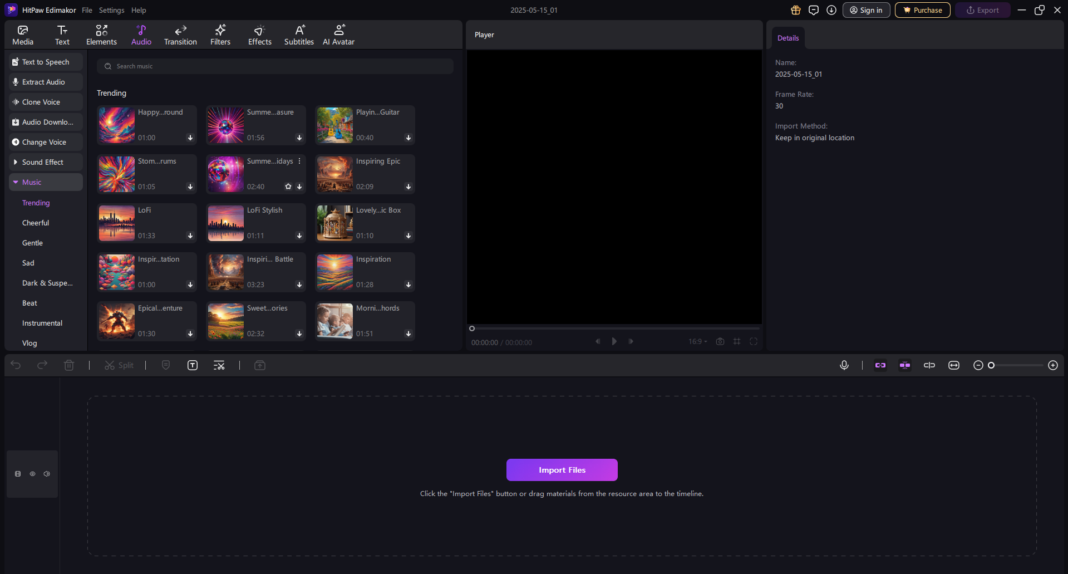This screenshot has width=1068, height=574.
Task: Toggle the purple link clips button
Action: (x=880, y=365)
